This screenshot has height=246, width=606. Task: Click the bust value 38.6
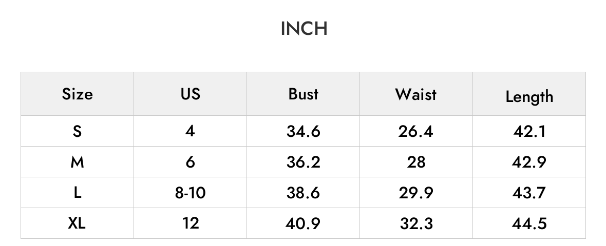[x=304, y=193]
